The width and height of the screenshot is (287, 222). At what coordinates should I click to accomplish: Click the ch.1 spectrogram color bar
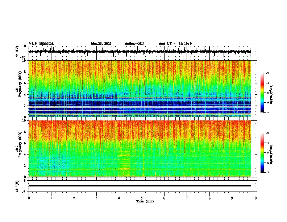[x=262, y=93]
